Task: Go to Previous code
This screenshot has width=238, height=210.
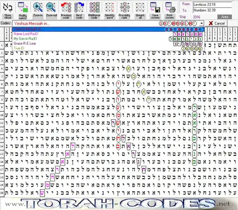Action: [66, 10]
